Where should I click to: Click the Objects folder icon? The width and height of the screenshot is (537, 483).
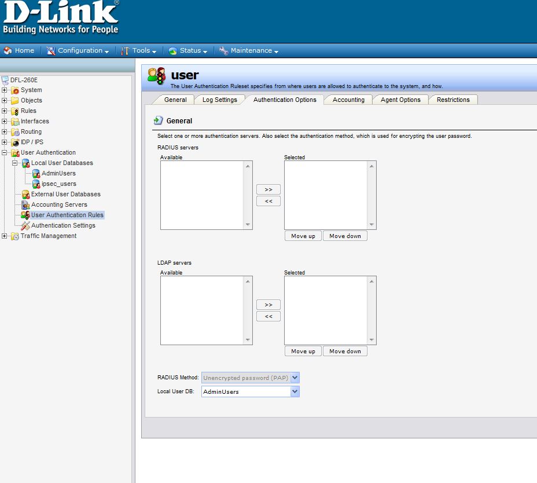(x=15, y=100)
